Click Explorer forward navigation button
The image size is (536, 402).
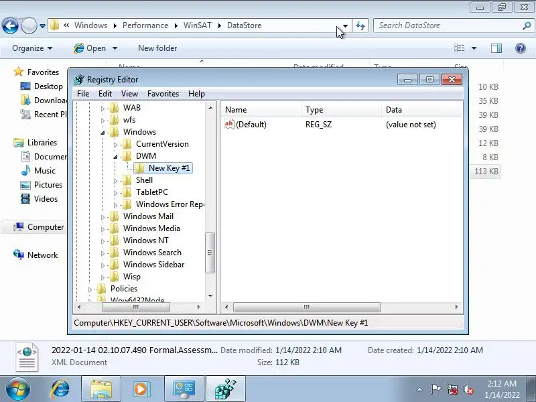point(29,25)
